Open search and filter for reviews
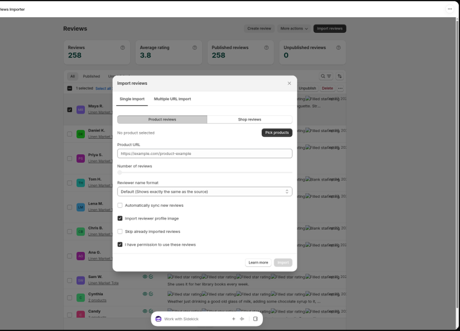460x331 pixels. [x=326, y=76]
